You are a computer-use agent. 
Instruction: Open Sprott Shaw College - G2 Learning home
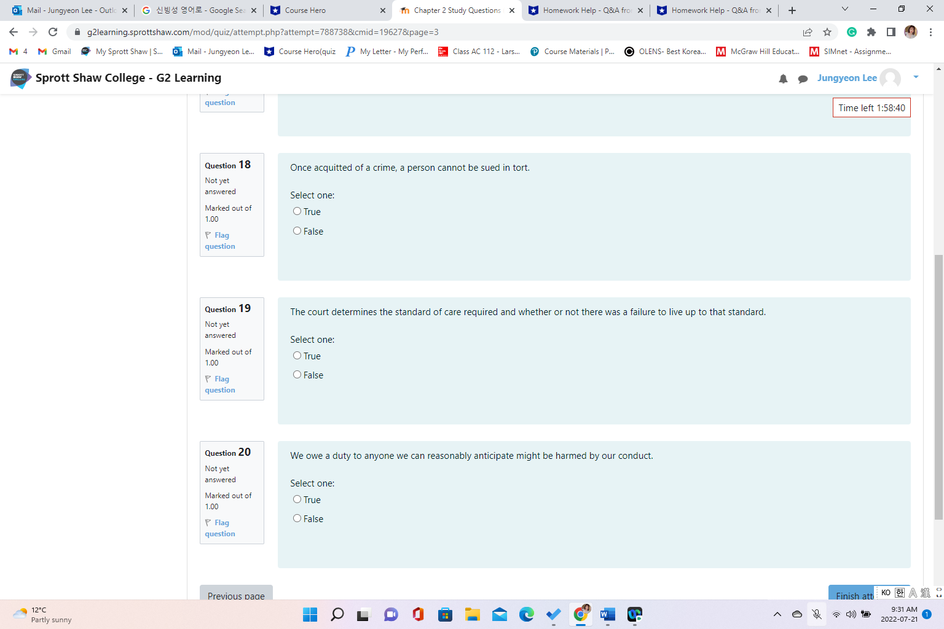(x=128, y=78)
